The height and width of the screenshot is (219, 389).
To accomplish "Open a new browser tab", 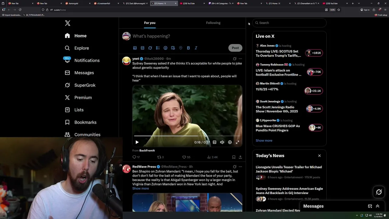I will (x=353, y=3).
